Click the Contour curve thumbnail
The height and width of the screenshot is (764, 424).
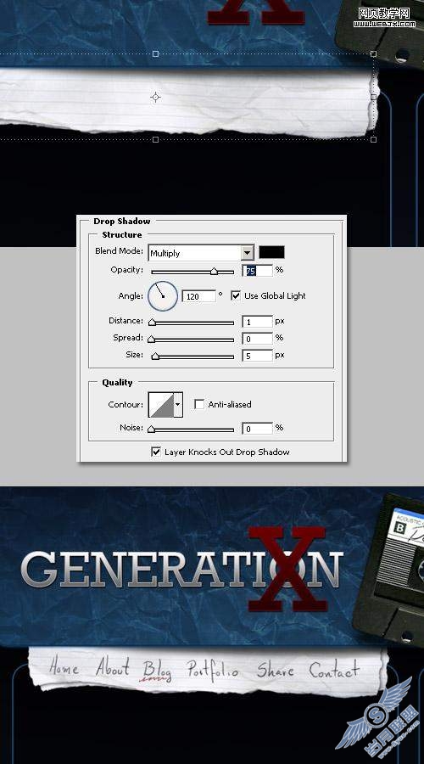[161, 404]
